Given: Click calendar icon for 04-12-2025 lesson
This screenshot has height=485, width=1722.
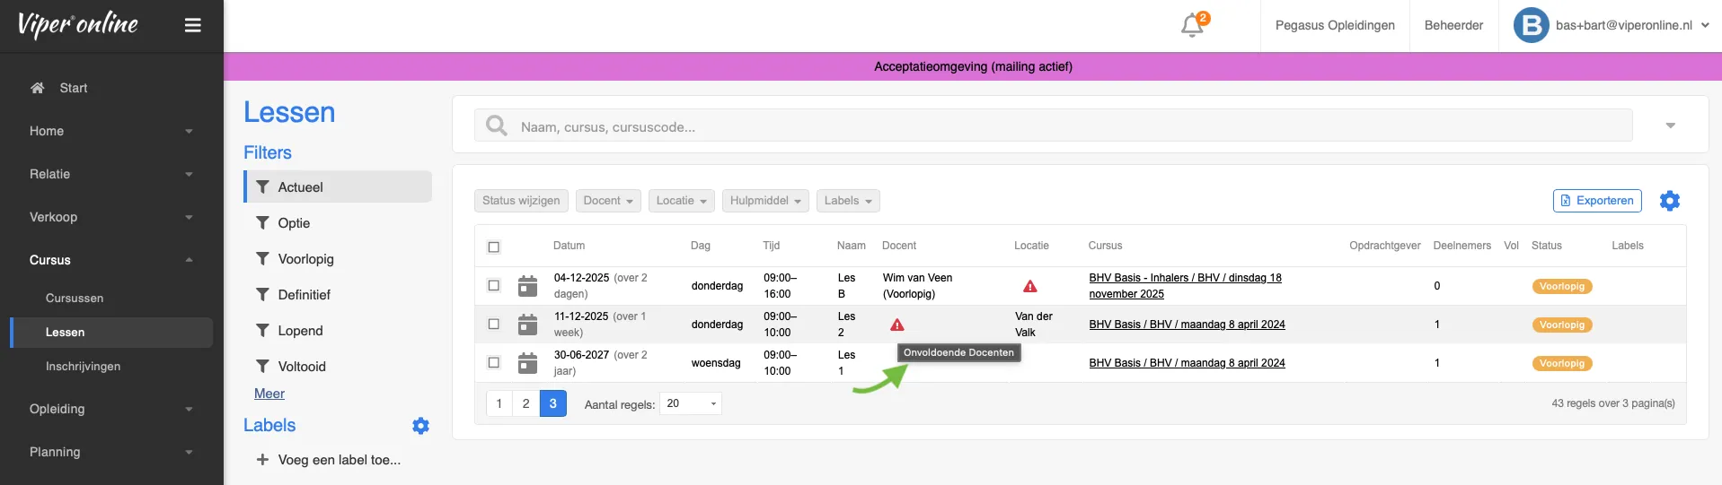Looking at the screenshot, I should (528, 286).
